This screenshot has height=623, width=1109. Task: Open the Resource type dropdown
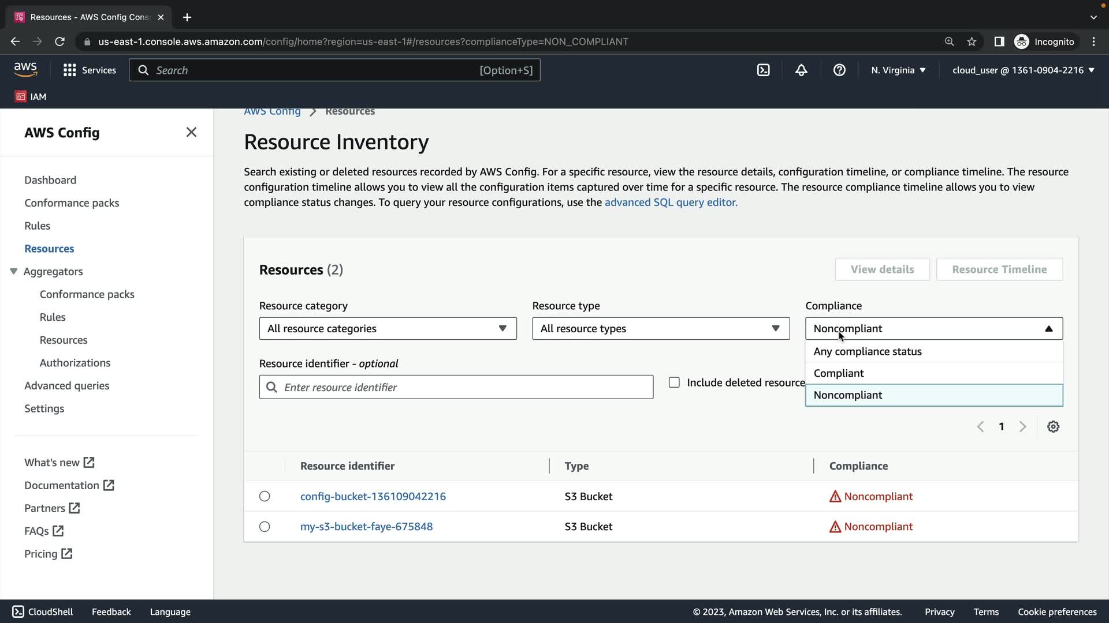[x=660, y=329]
